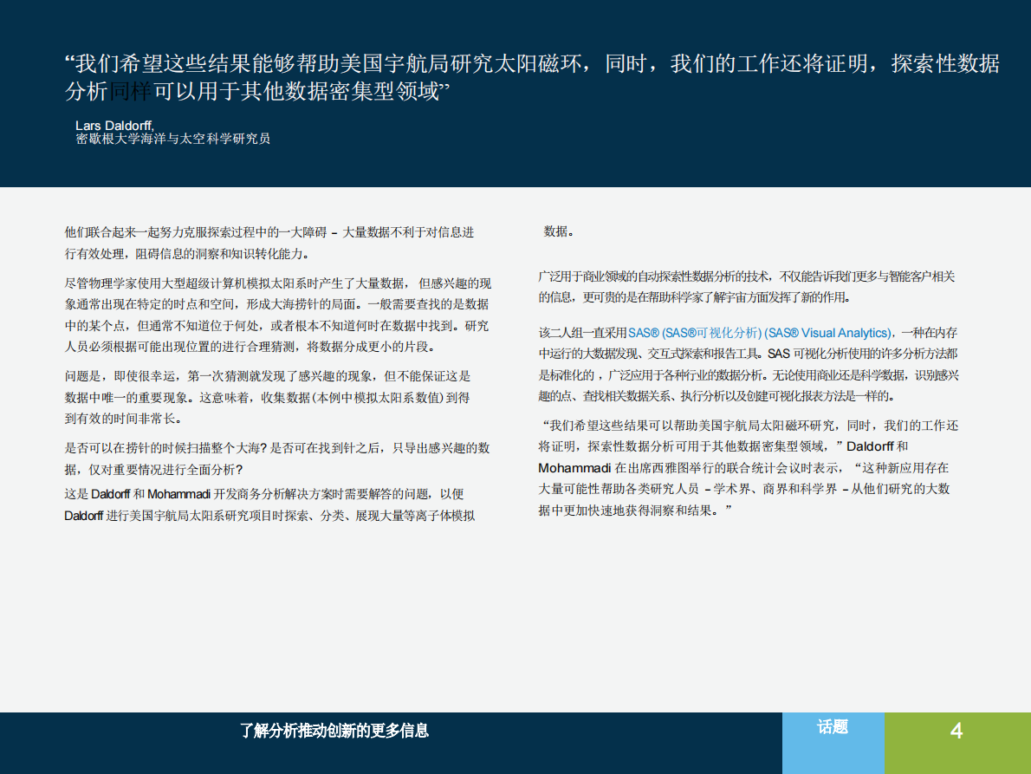The height and width of the screenshot is (774, 1031).
Task: Click the green page number 4 block
Action: coord(956,732)
